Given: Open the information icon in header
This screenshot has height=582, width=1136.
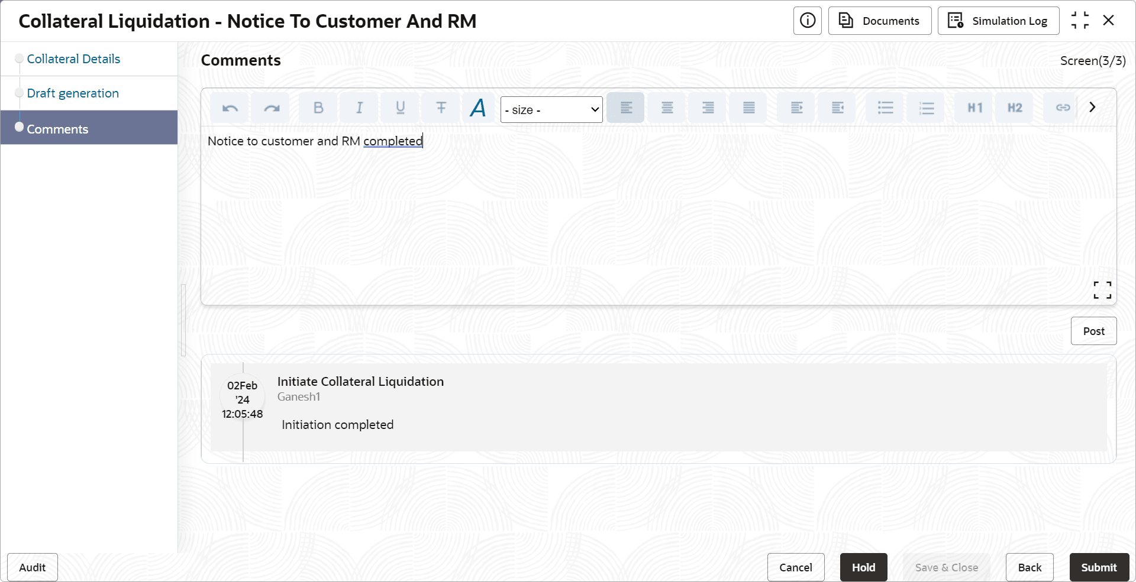Looking at the screenshot, I should coord(808,21).
